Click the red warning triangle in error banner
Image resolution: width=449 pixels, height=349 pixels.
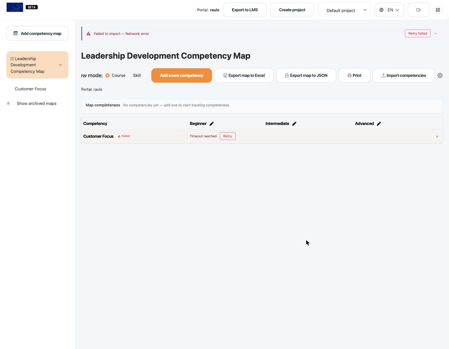coord(89,34)
